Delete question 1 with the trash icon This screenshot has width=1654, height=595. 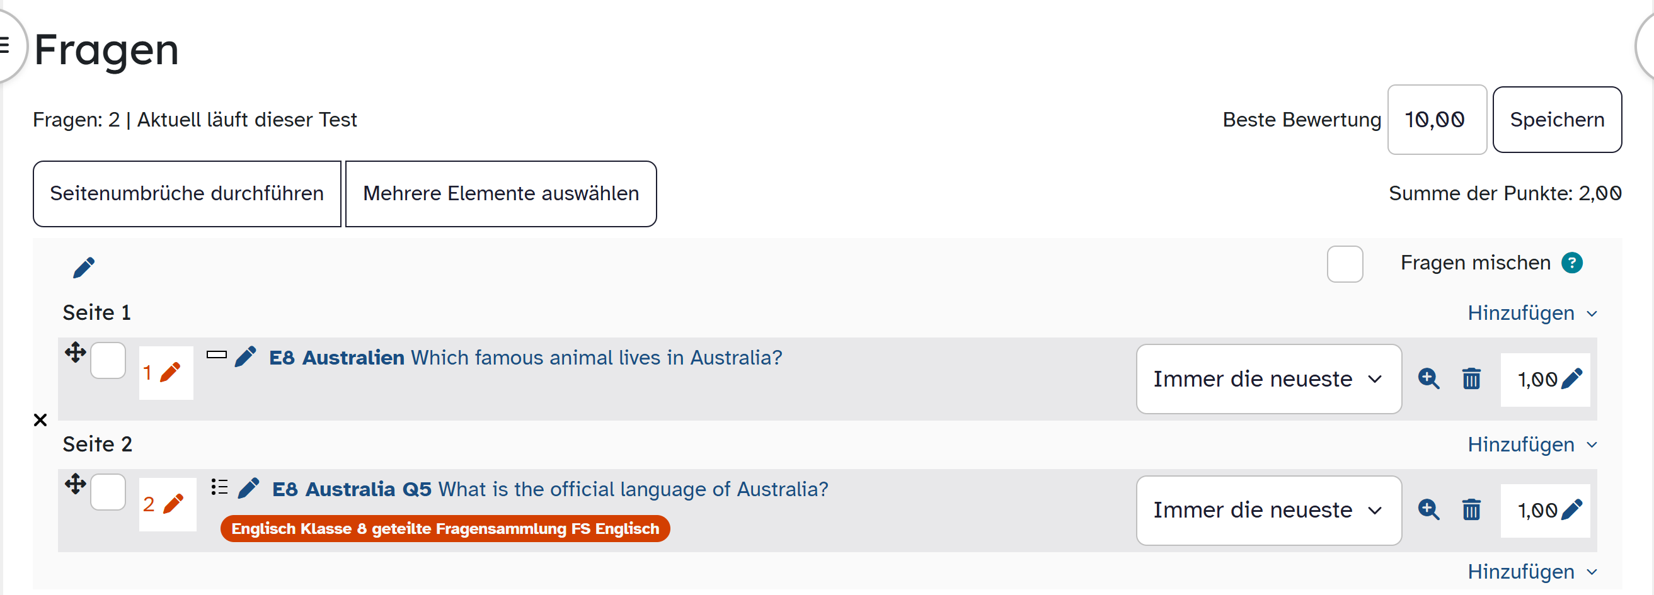click(x=1471, y=378)
